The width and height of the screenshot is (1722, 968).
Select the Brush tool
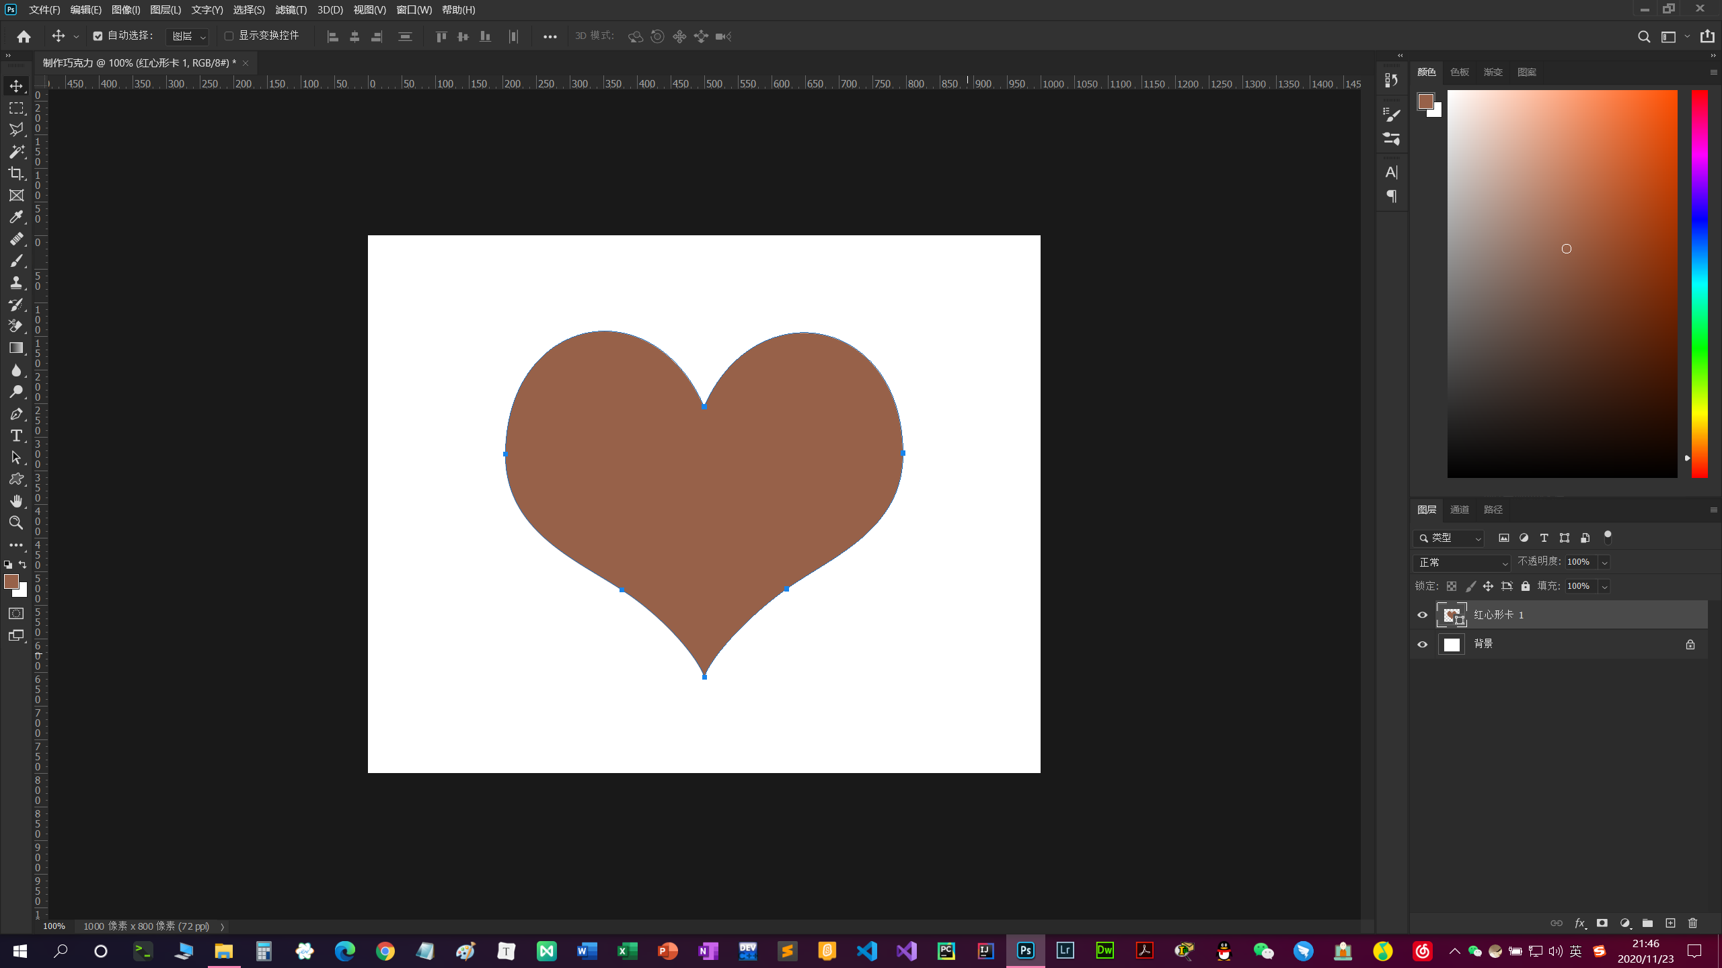16,261
